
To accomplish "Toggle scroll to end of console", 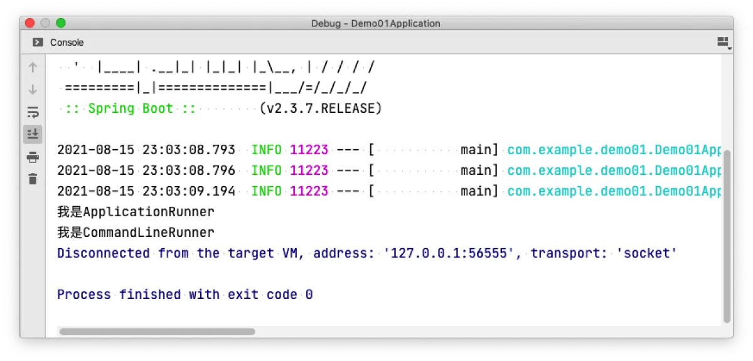I will pos(33,134).
